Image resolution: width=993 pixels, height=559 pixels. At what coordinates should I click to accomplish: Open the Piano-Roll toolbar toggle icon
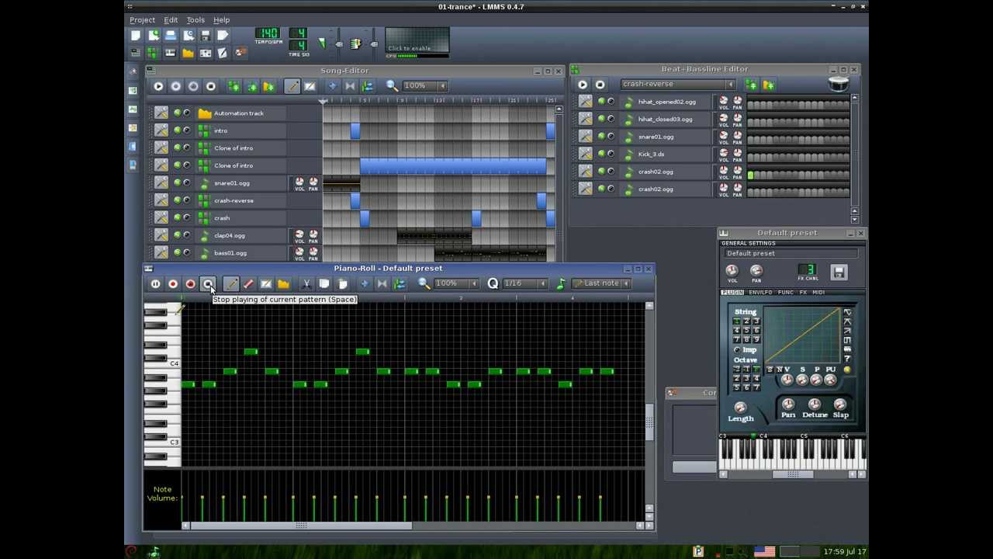(x=170, y=53)
